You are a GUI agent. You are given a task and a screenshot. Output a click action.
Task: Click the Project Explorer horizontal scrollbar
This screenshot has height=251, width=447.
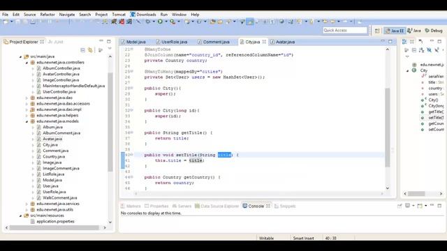[x=54, y=228]
